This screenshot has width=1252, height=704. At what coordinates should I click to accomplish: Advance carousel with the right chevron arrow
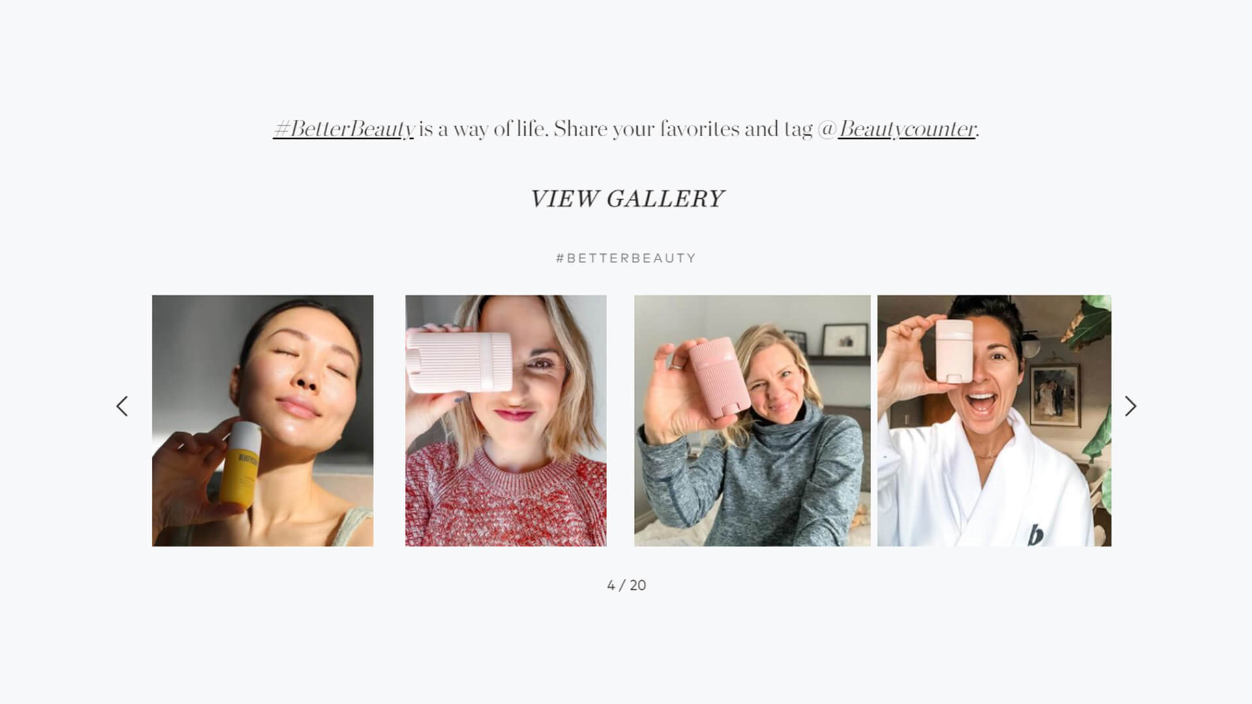[x=1131, y=406]
